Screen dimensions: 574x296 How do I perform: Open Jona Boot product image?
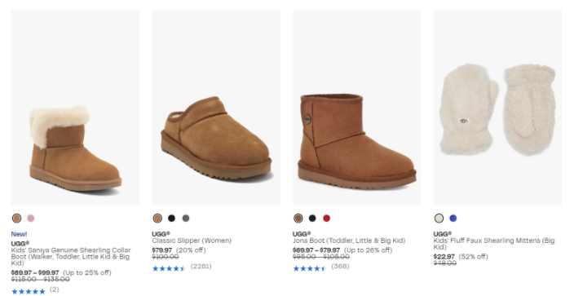click(x=357, y=108)
